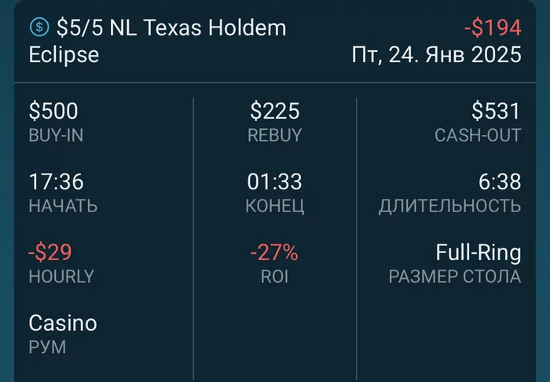
Task: Select the Full-Ring table size
Action: (478, 253)
